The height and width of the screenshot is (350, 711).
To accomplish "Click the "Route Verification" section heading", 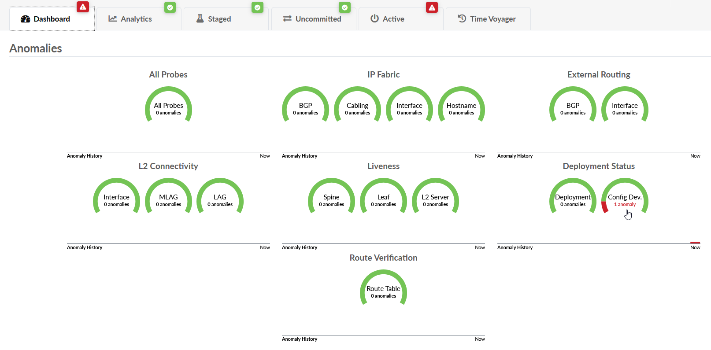I will pos(383,258).
